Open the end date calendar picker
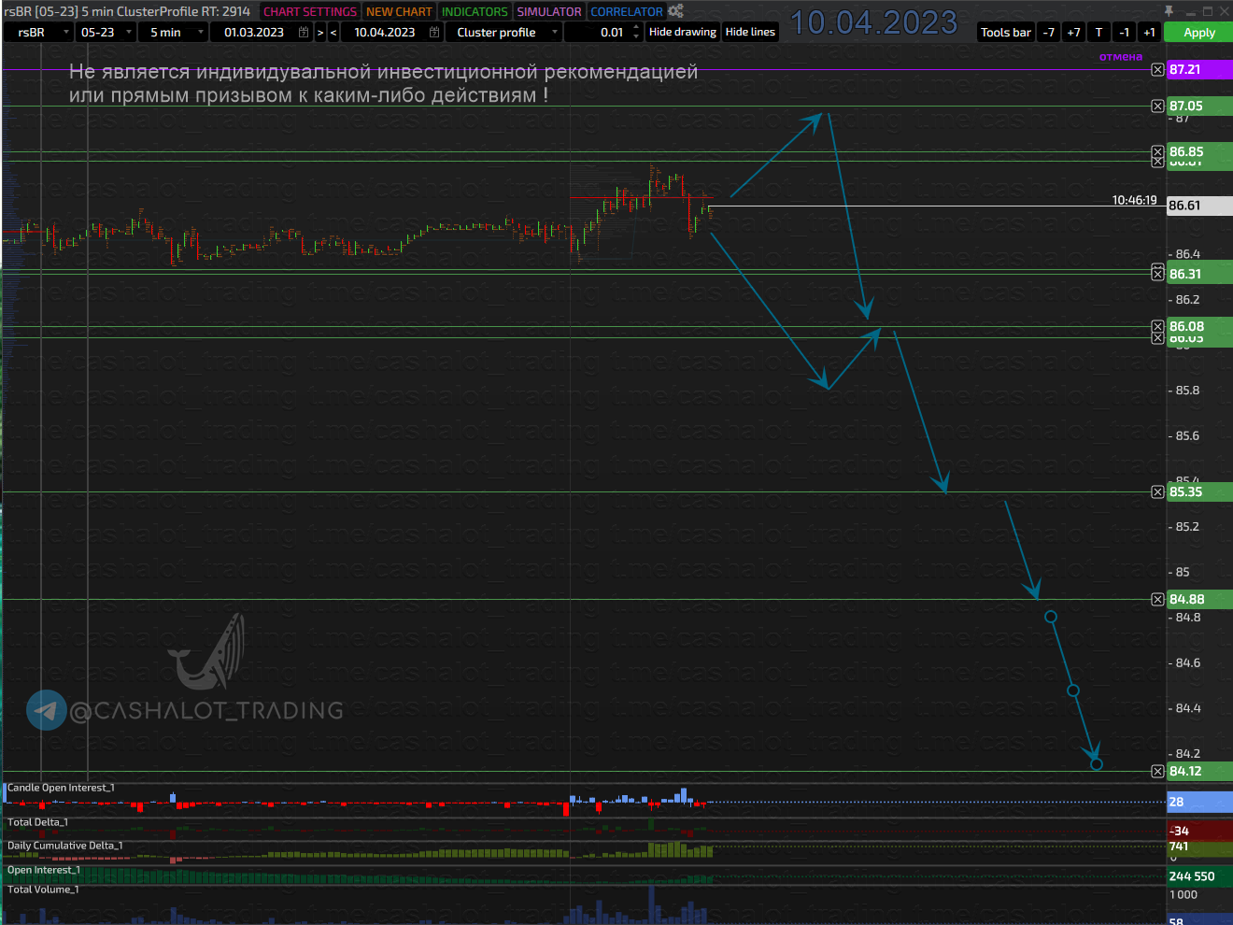This screenshot has height=925, width=1233. pyautogui.click(x=434, y=32)
